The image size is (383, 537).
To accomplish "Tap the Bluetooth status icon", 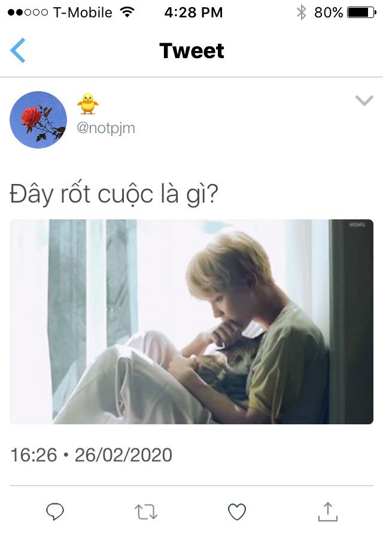I will point(301,13).
